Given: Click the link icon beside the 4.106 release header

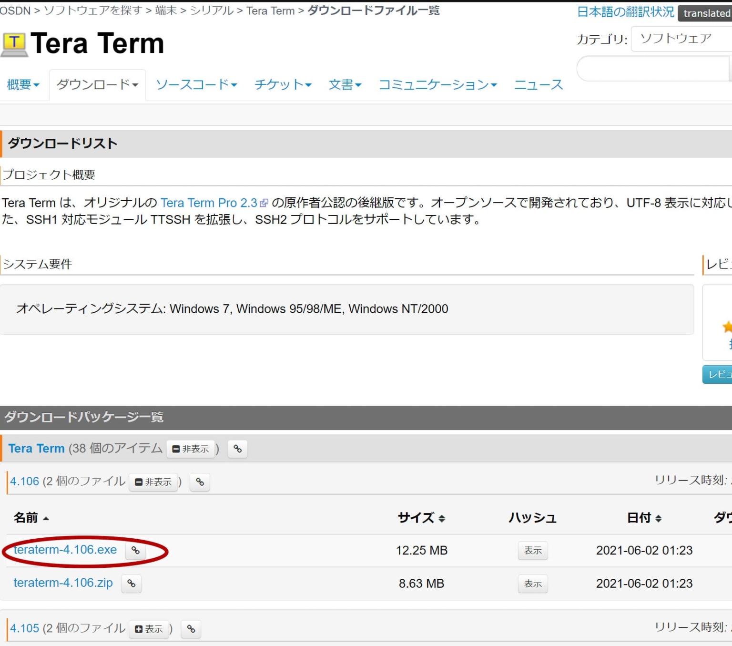Looking at the screenshot, I should pos(200,482).
